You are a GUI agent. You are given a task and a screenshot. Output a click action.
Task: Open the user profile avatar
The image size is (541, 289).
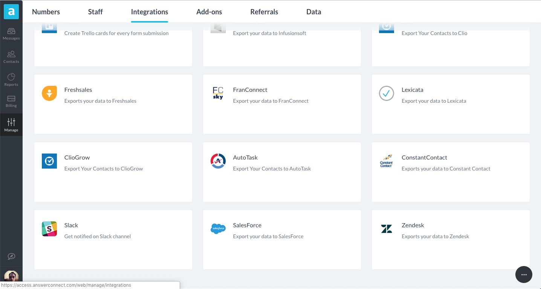(11, 276)
